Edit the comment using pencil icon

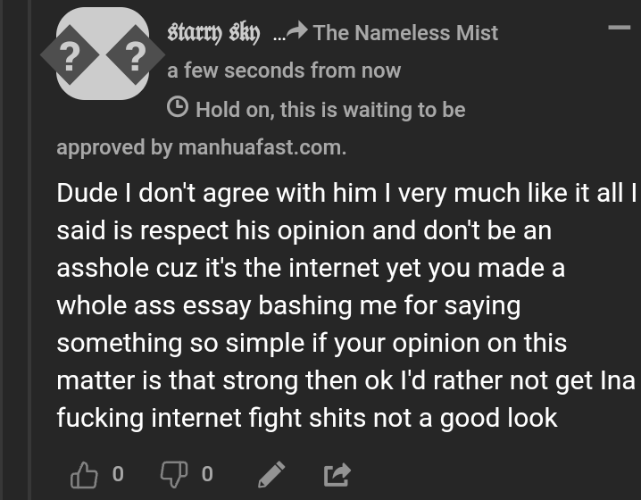pos(271,474)
